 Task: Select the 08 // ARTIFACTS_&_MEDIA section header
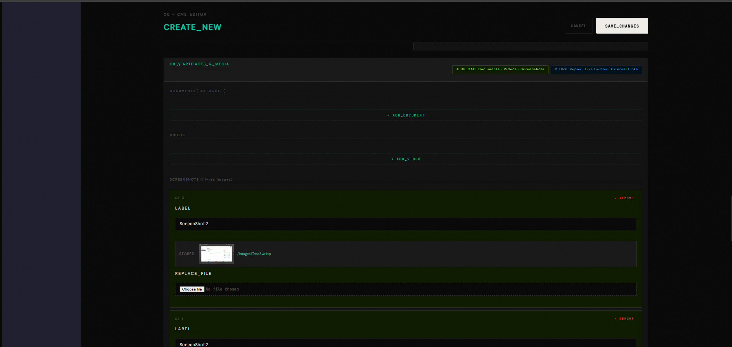(199, 64)
